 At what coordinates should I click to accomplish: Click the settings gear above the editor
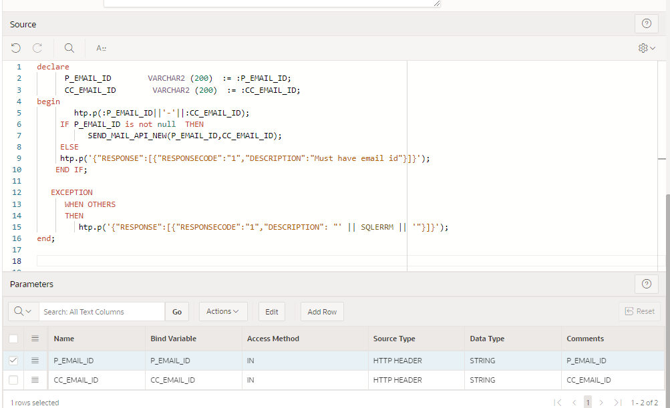(643, 47)
